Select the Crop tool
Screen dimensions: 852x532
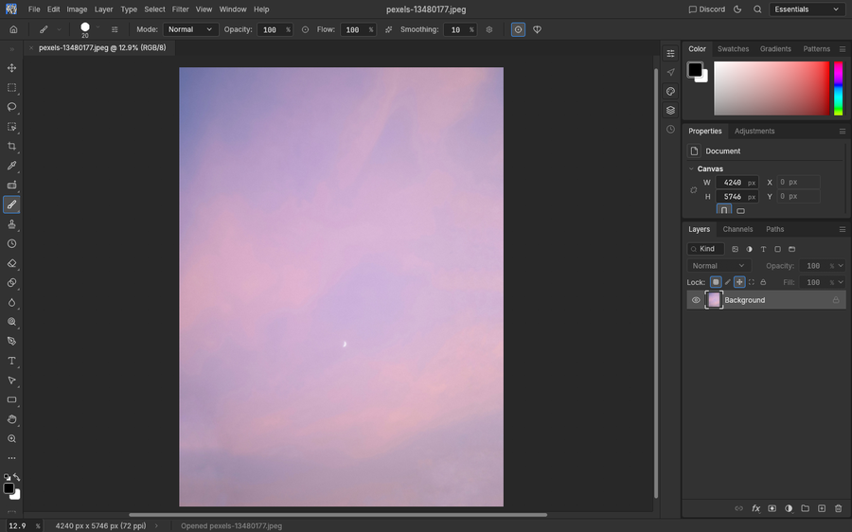click(11, 146)
